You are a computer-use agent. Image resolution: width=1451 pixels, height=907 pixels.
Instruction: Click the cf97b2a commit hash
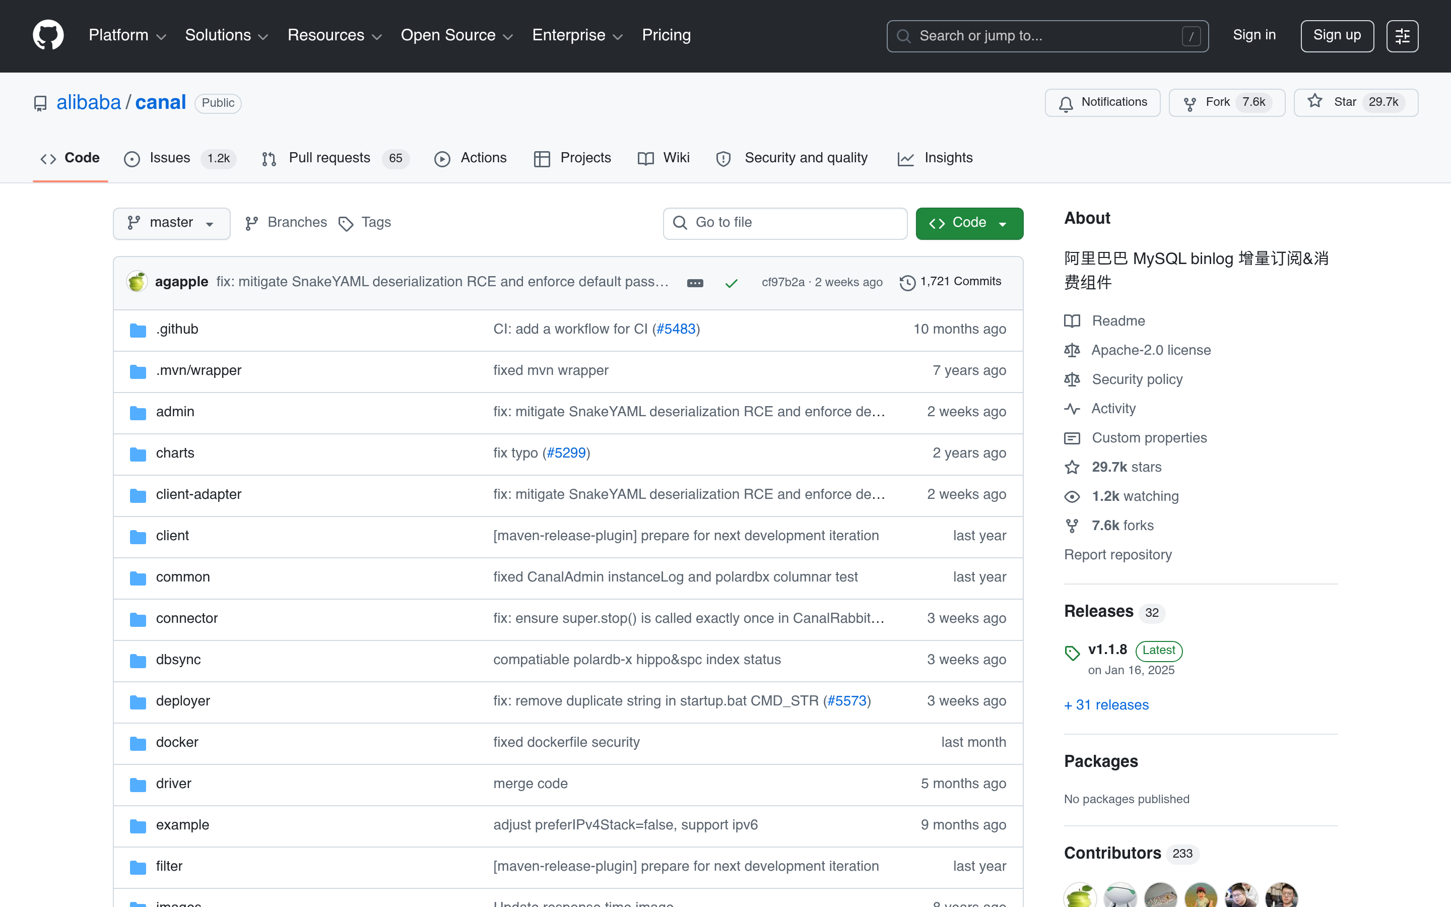click(782, 283)
